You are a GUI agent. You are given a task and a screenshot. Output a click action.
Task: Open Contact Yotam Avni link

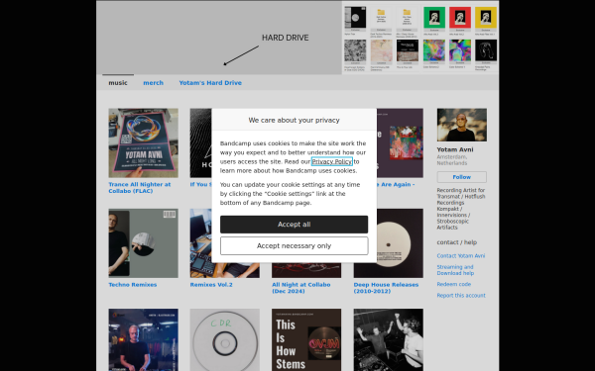point(461,256)
